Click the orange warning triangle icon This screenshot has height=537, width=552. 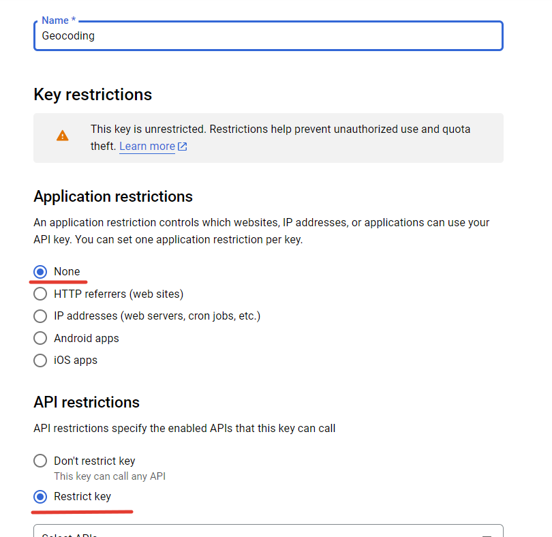point(62,136)
